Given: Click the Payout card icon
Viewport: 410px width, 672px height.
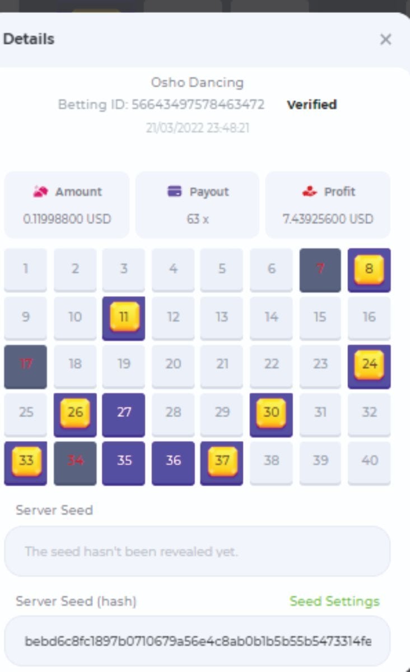Looking at the screenshot, I should (175, 192).
